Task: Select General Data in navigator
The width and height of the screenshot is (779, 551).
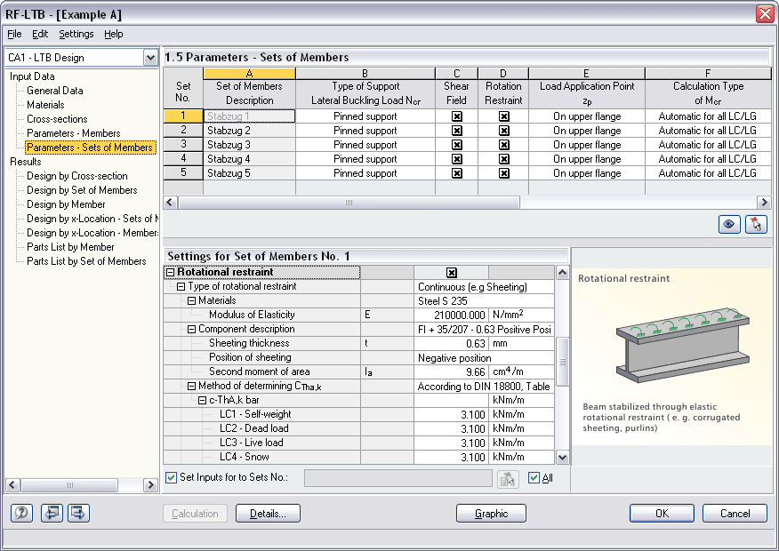Action: click(x=54, y=91)
